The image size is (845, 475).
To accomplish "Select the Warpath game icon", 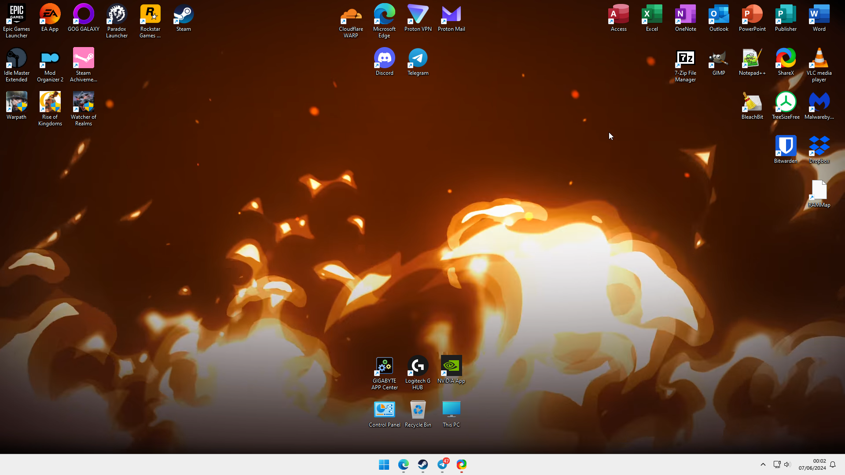I will (x=17, y=106).
